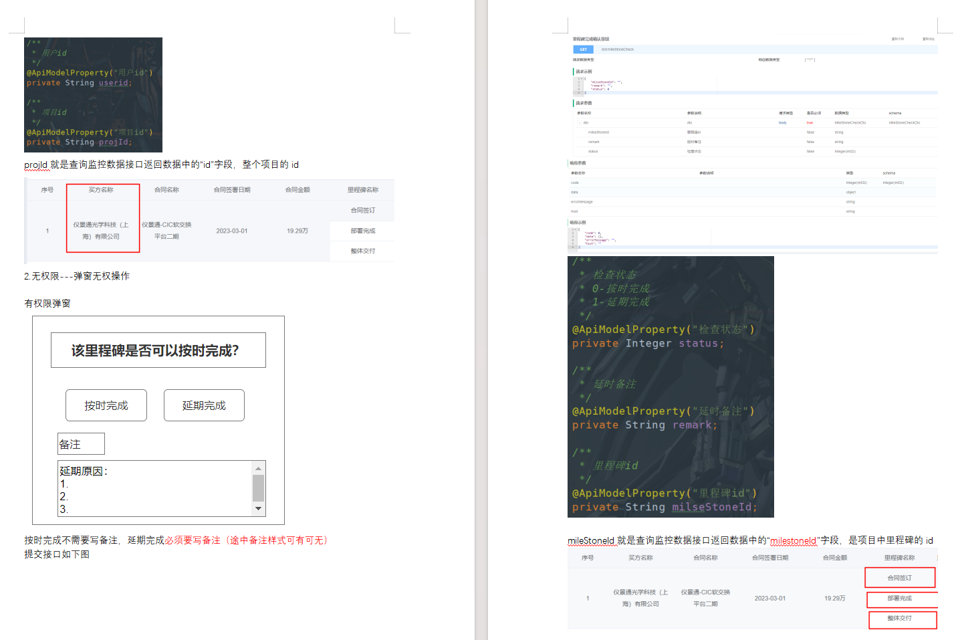Select the 该里程碑是否可以按时完成? title box
The image size is (966, 640).
point(158,350)
